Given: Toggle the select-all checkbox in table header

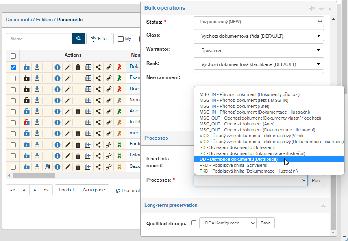Looking at the screenshot, I should tap(13, 56).
